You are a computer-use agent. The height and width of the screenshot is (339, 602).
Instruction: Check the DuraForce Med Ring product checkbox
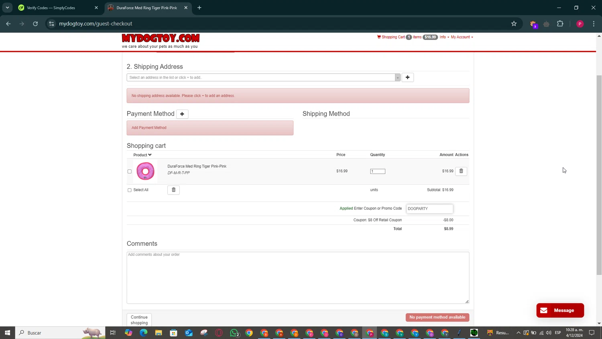pyautogui.click(x=130, y=172)
